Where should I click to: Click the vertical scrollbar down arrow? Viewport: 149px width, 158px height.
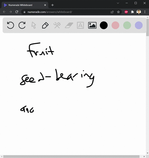[x=147, y=153]
